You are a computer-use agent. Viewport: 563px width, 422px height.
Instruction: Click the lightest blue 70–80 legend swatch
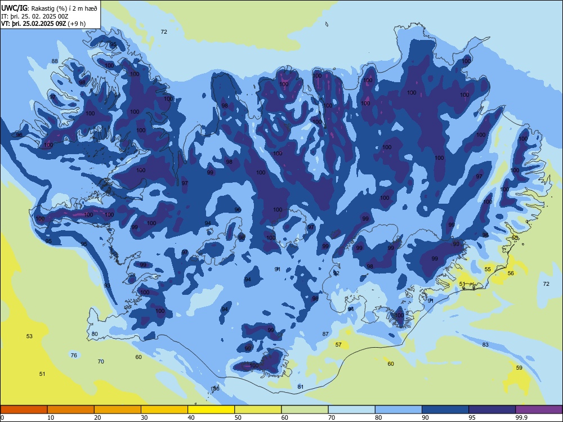tap(351, 410)
